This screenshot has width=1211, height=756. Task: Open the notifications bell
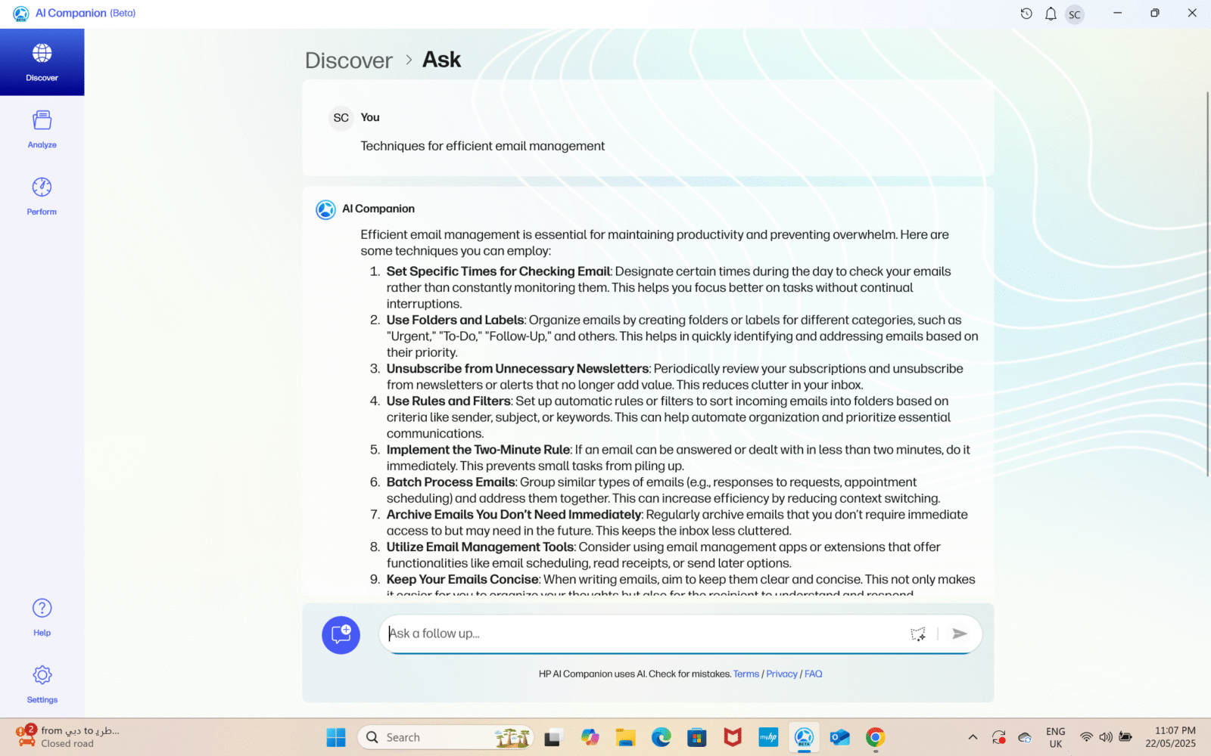tap(1051, 14)
